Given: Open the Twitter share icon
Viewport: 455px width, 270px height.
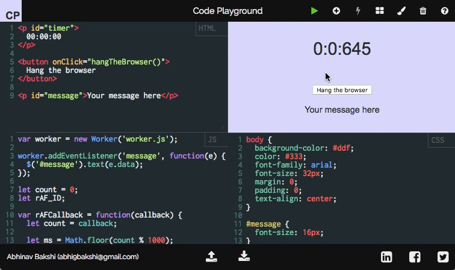Looking at the screenshot, I should (443, 257).
